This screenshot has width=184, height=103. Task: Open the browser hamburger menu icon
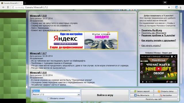click(x=165, y=2)
